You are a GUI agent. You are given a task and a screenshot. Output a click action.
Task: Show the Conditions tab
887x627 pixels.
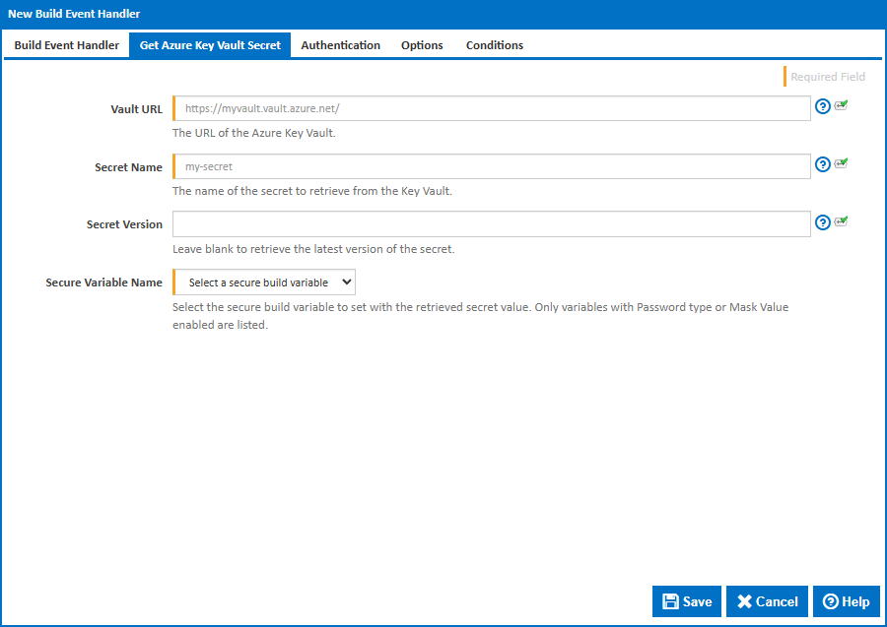coord(494,45)
